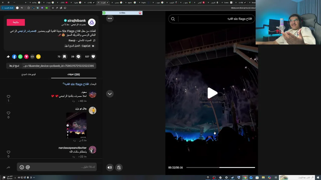
Task: Open Jalal Abu Yazan's yellow avatar
Action: 93,110
